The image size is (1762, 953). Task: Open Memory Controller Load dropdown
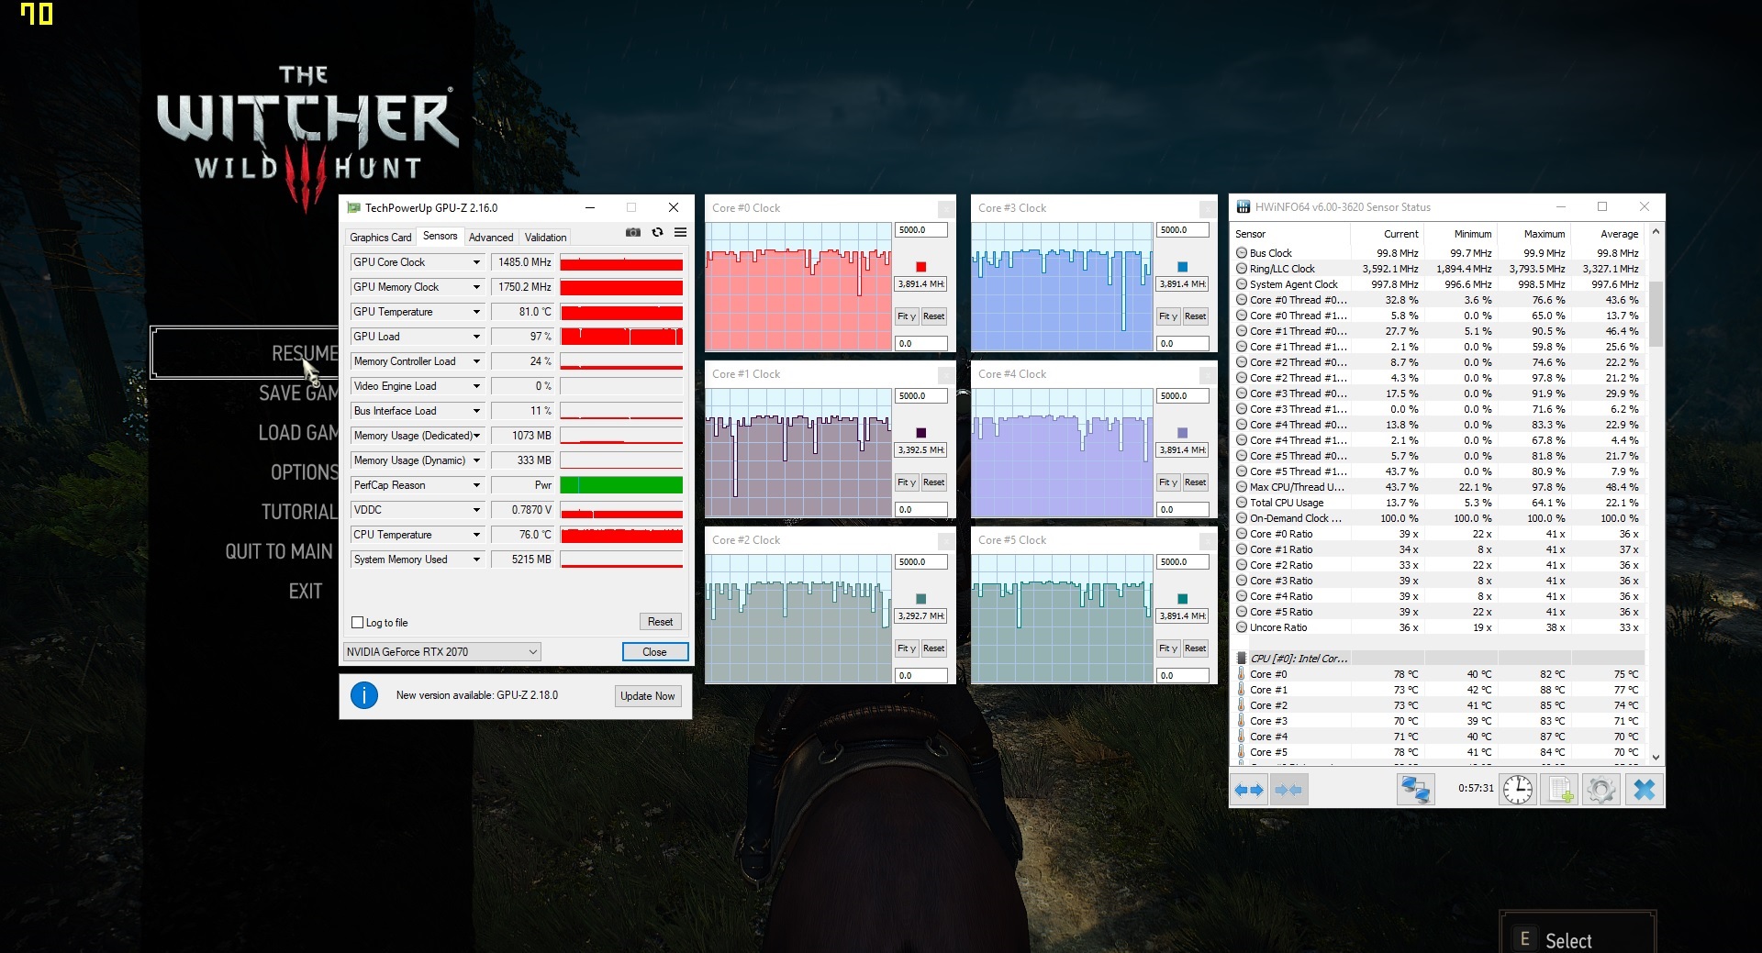click(x=476, y=361)
